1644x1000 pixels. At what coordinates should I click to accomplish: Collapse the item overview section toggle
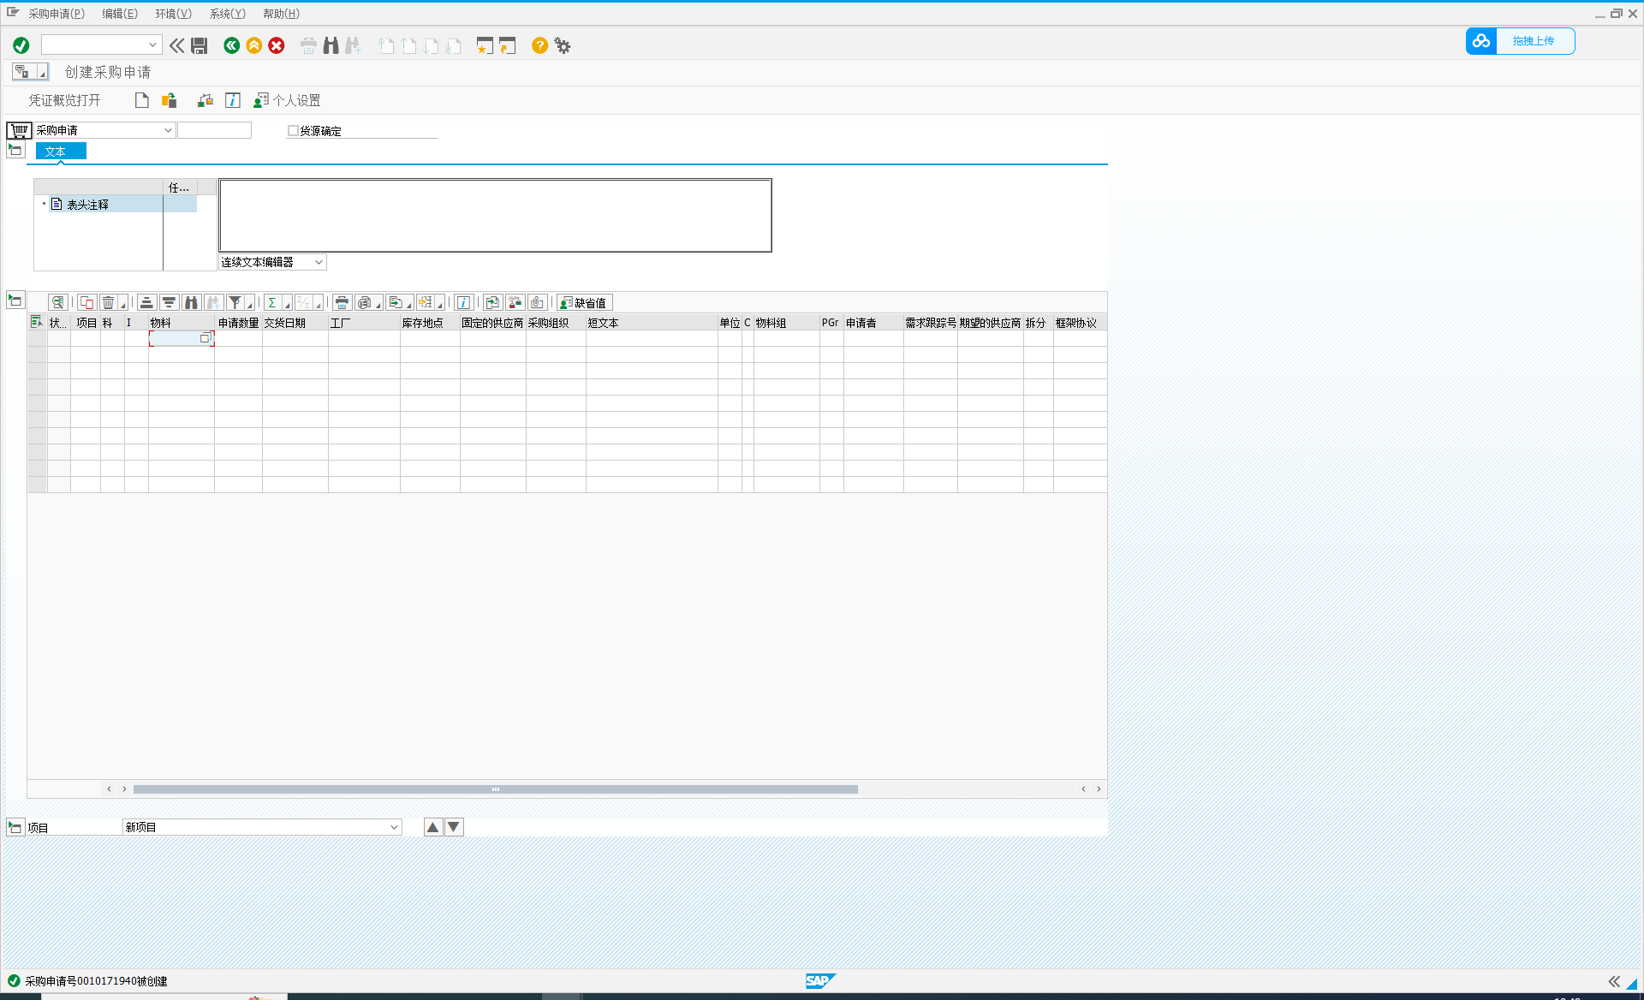coord(15,301)
